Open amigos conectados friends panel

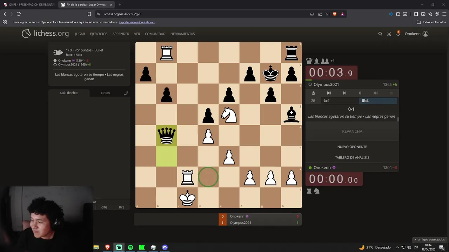click(429, 240)
